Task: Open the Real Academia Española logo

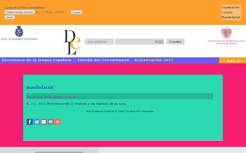Action: [x=19, y=33]
